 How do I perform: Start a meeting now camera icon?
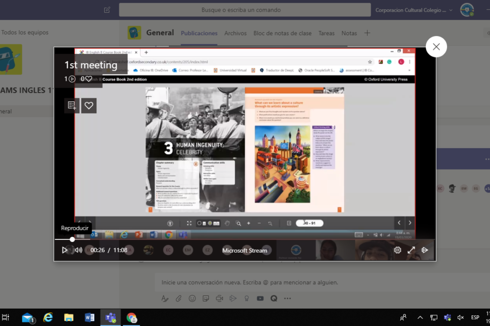tap(219, 298)
